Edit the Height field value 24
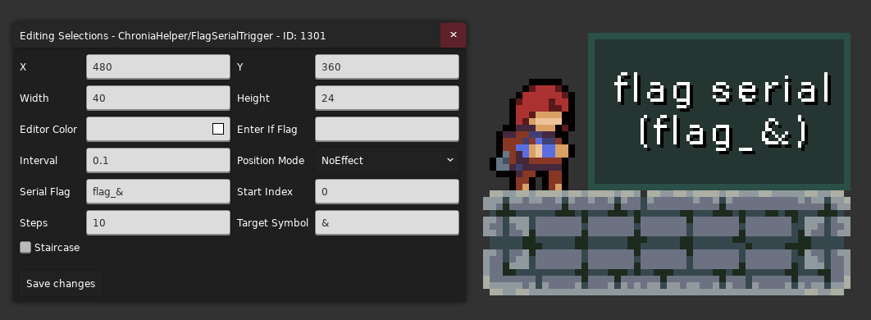The image size is (871, 320). [x=386, y=98]
